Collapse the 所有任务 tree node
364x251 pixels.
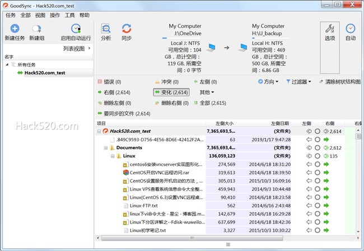[x=7, y=64]
